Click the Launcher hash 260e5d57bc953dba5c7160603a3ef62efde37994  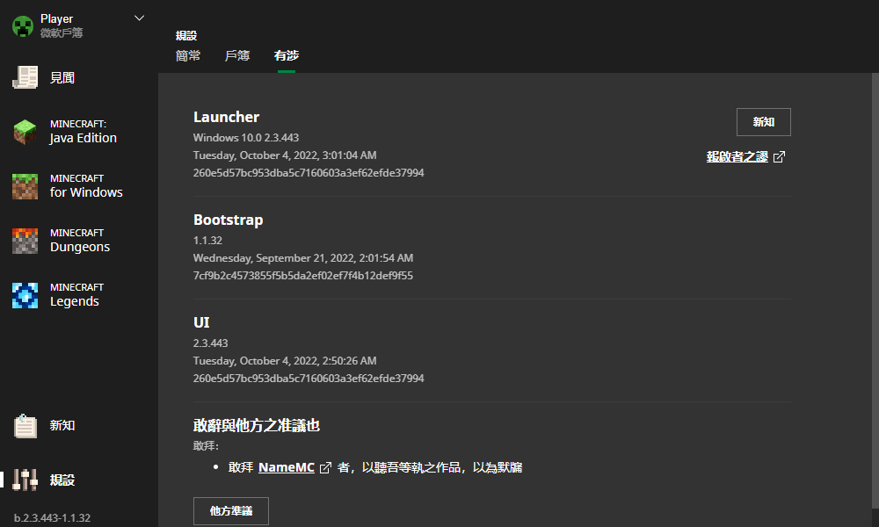309,173
